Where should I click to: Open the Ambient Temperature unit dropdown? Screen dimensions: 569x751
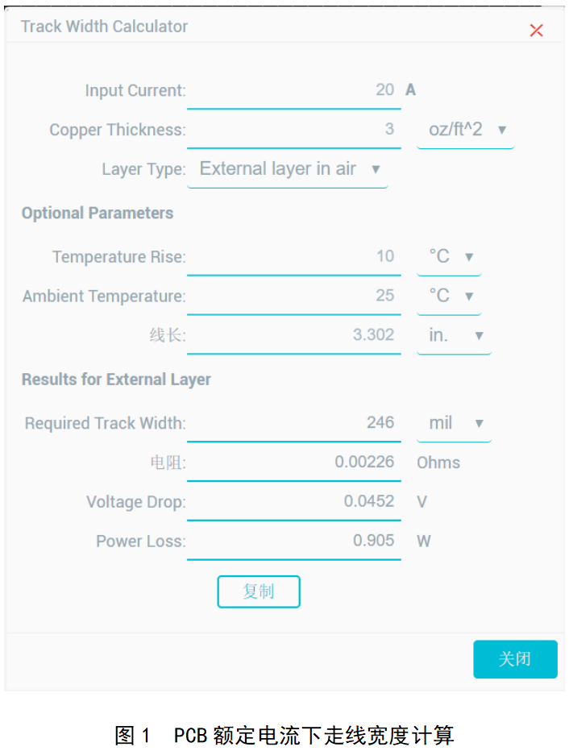(x=449, y=296)
